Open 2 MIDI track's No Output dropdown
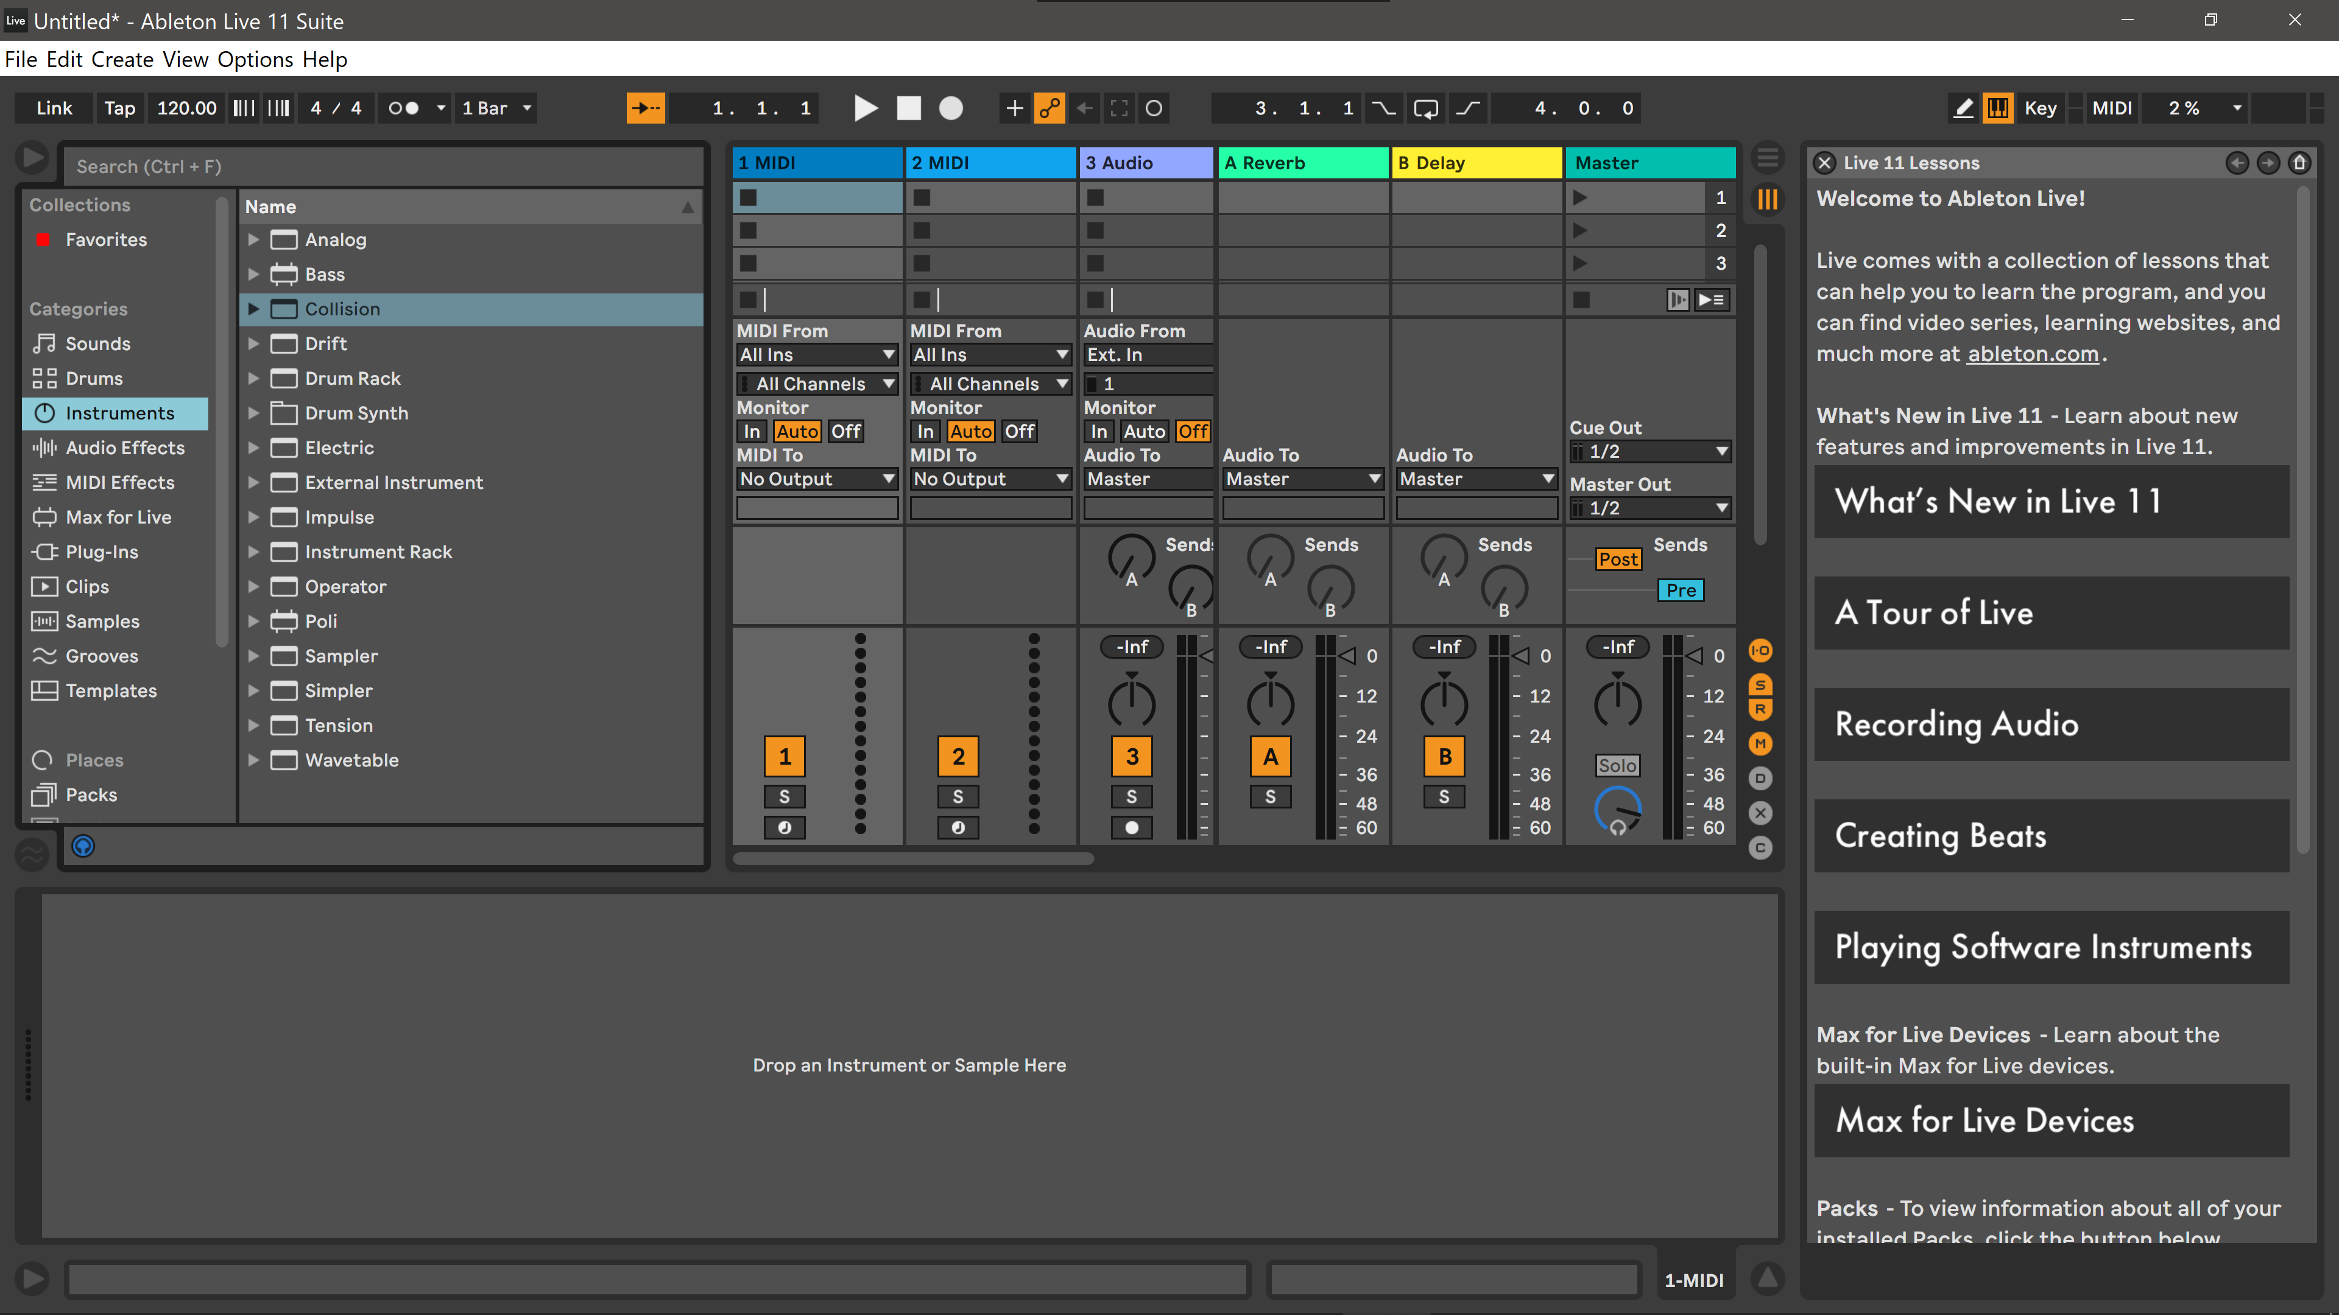The width and height of the screenshot is (2339, 1315). point(990,479)
